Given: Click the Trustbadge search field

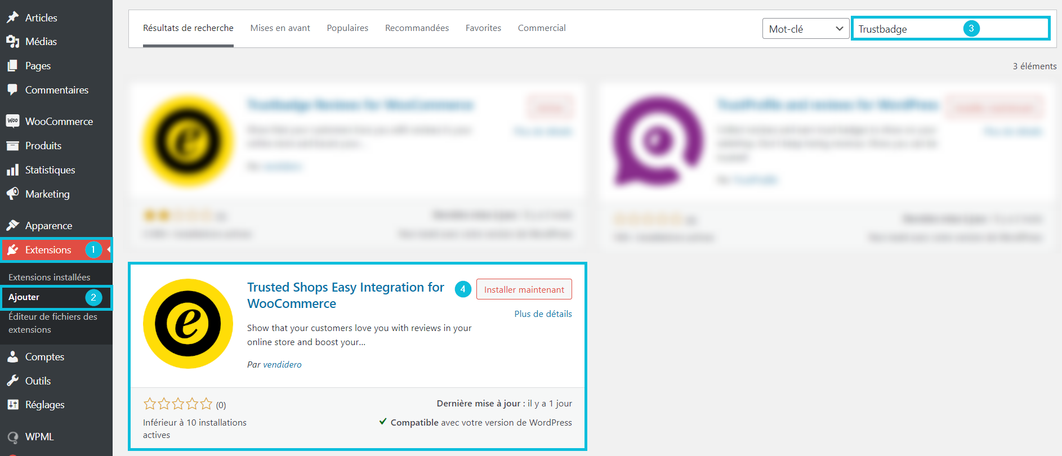Looking at the screenshot, I should (951, 29).
